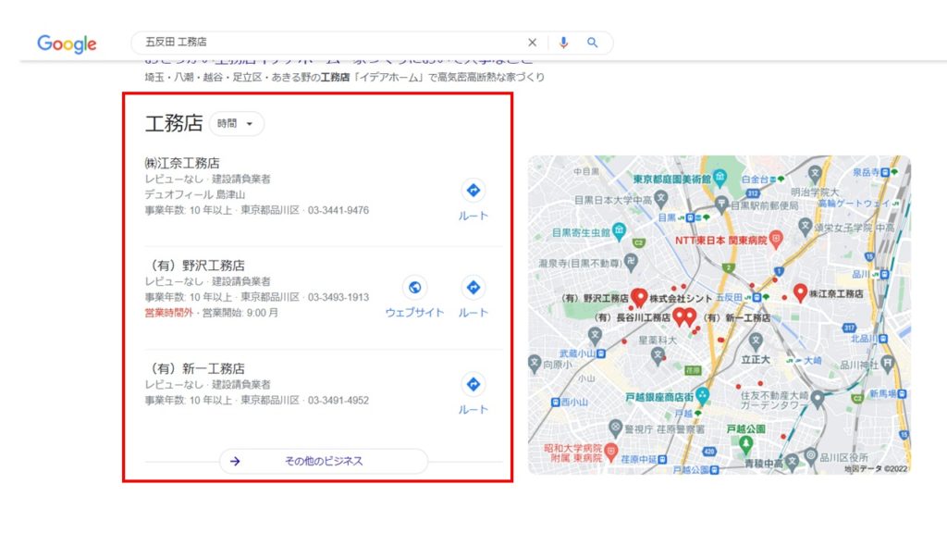The width and height of the screenshot is (947, 533).
Task: Open the 時間 filter dropdown
Action: click(x=236, y=123)
